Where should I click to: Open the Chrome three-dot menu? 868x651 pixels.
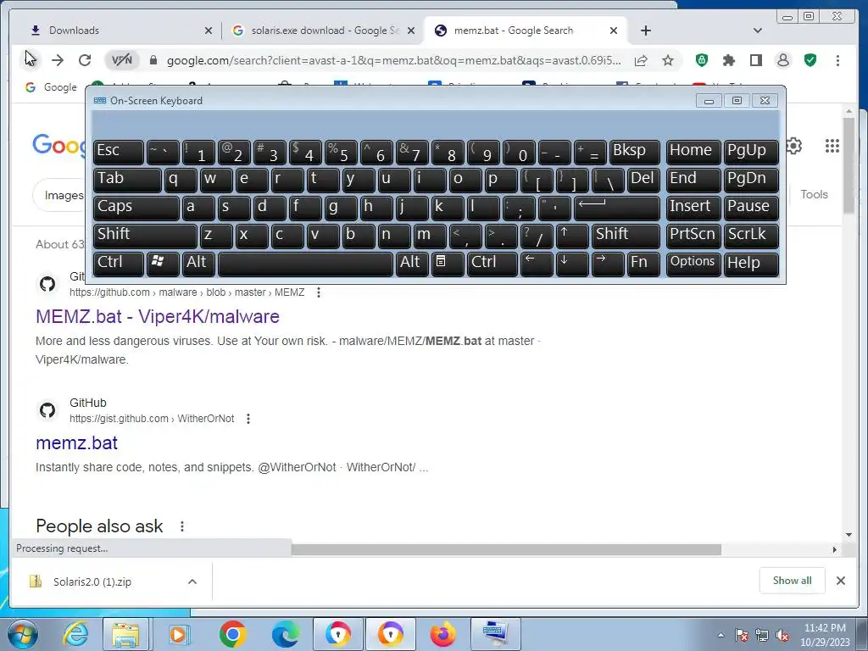837,60
